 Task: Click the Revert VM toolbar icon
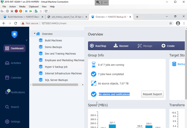[40, 11]
